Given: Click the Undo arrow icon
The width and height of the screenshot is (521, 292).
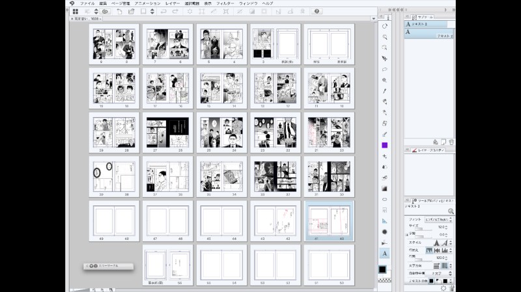Looking at the screenshot, I should point(163,11).
